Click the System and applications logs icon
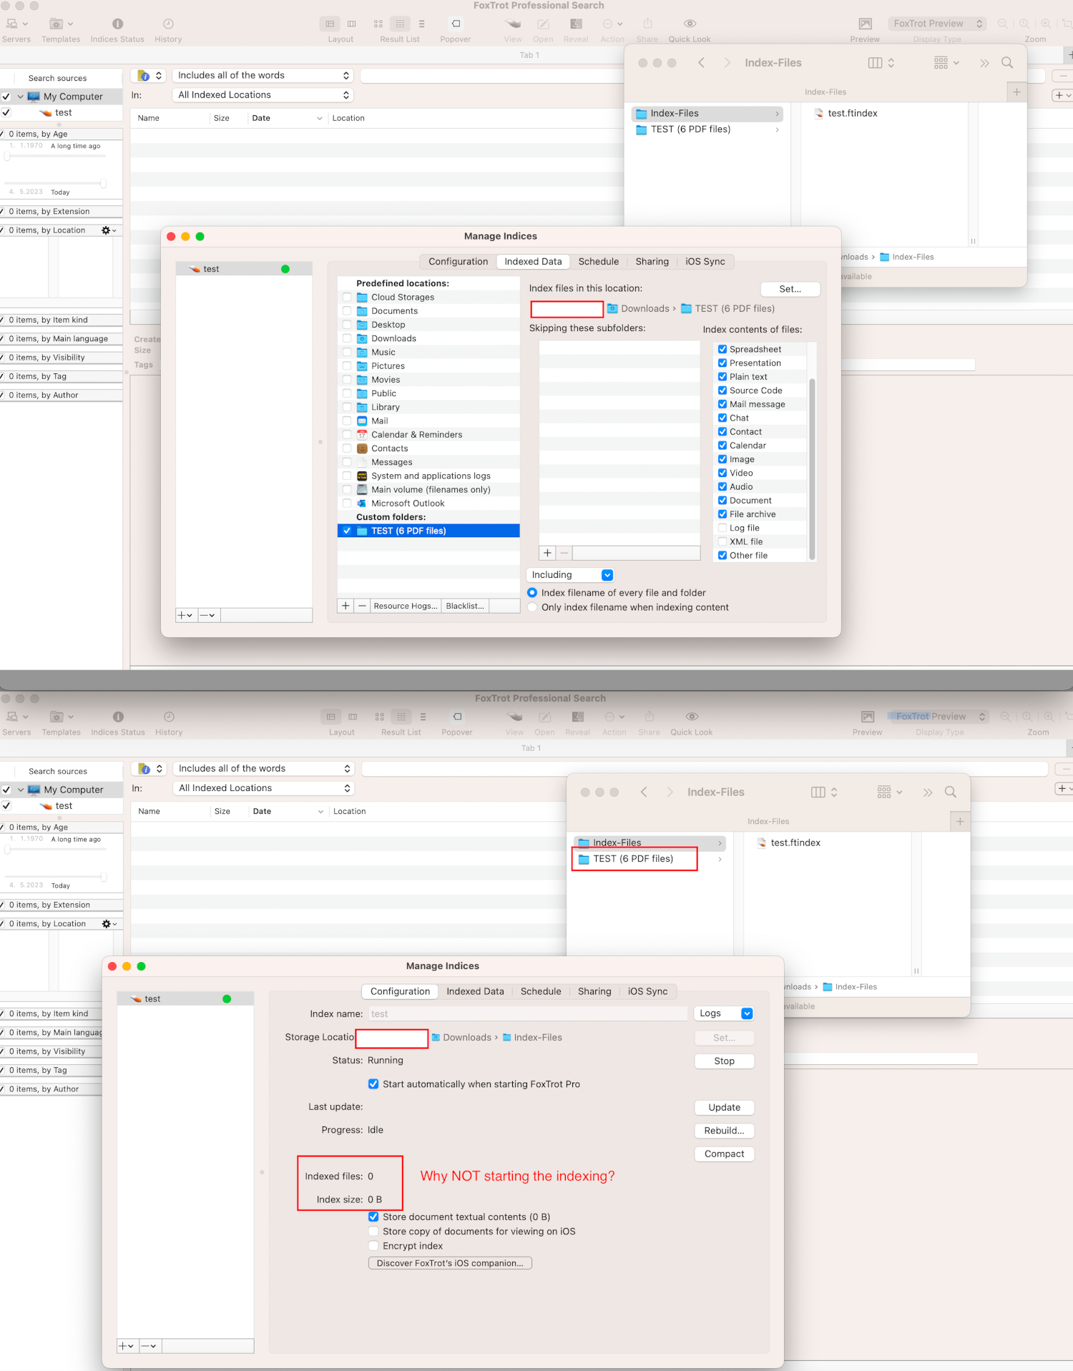1073x1371 pixels. [x=362, y=476]
